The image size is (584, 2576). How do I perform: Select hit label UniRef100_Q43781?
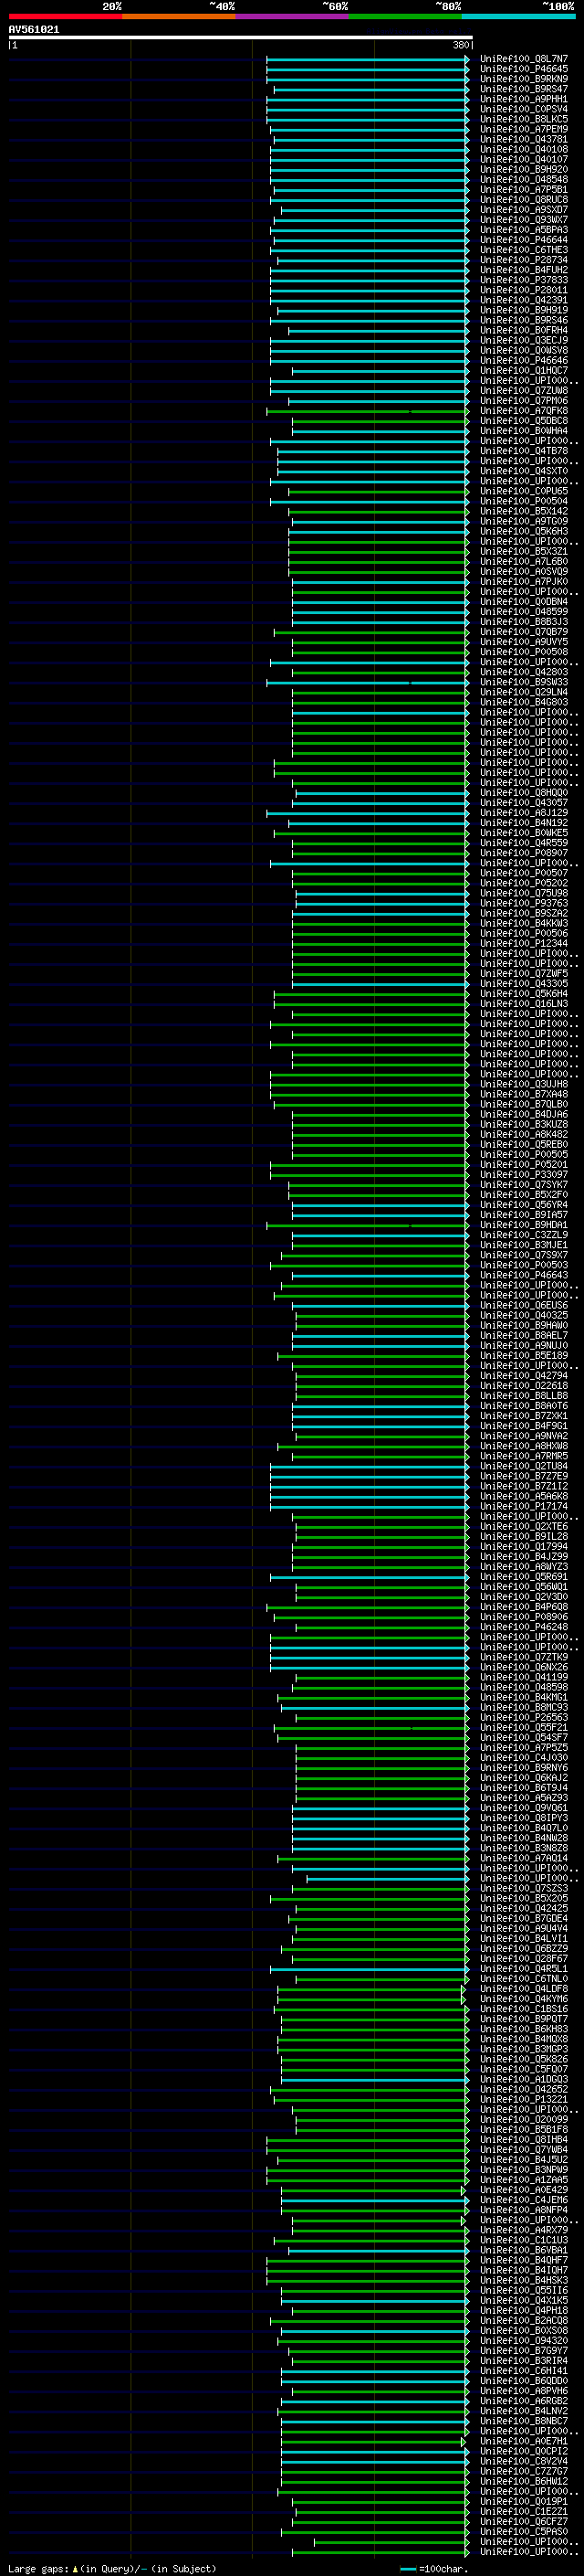point(524,139)
